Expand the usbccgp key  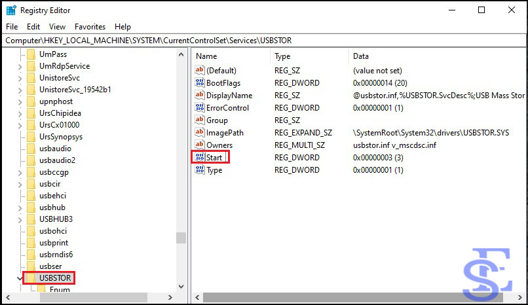coord(20,173)
